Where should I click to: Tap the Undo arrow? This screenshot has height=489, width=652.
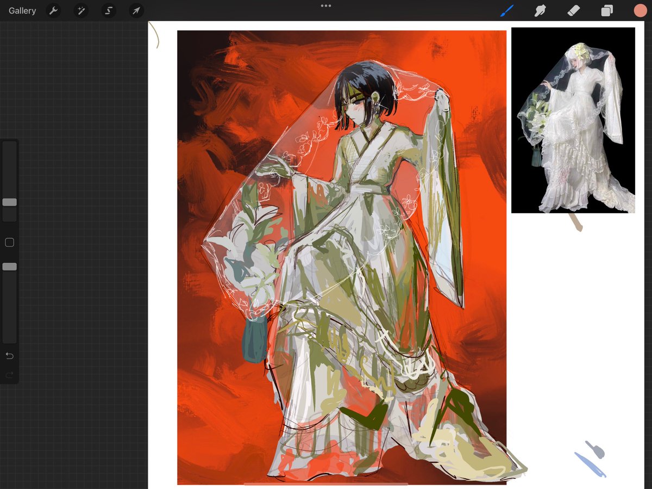click(x=9, y=356)
